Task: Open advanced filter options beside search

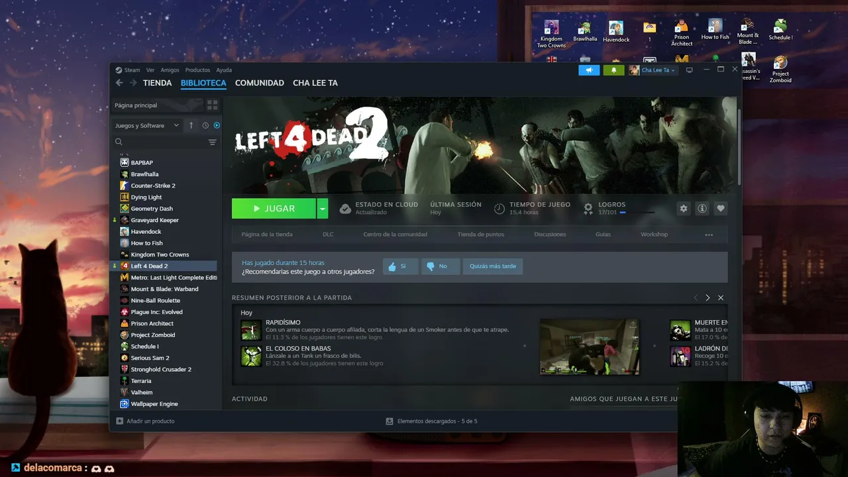Action: pyautogui.click(x=212, y=142)
